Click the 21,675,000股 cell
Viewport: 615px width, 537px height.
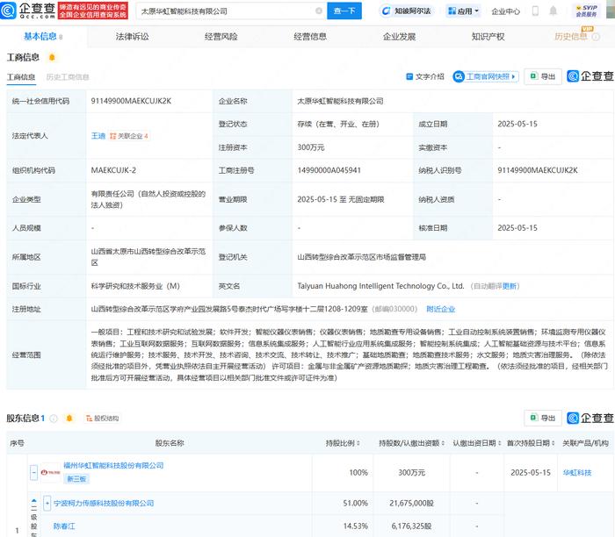(x=411, y=503)
